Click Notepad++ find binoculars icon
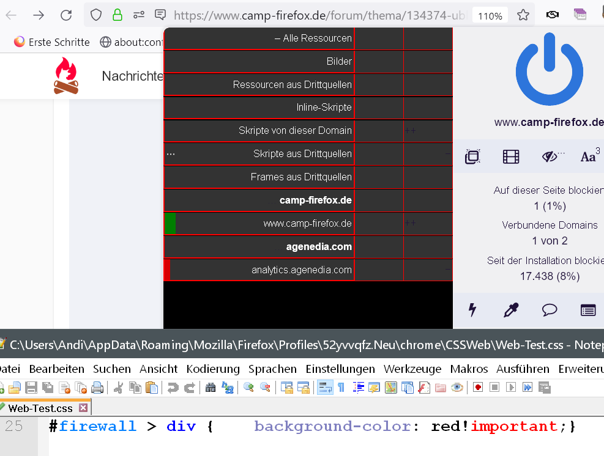 (x=211, y=388)
